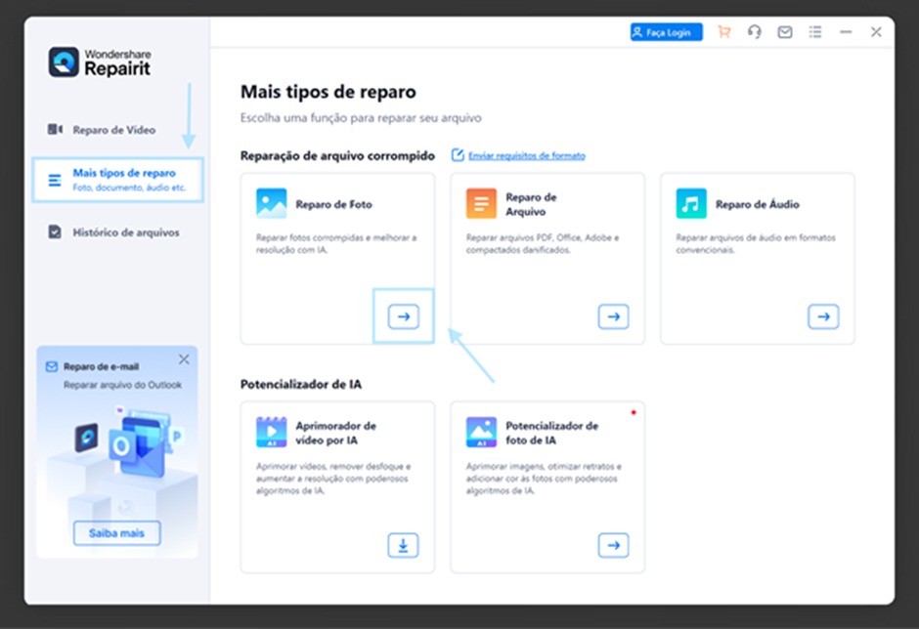Open the headset support icon
Viewport: 919px width, 629px height.
(754, 32)
